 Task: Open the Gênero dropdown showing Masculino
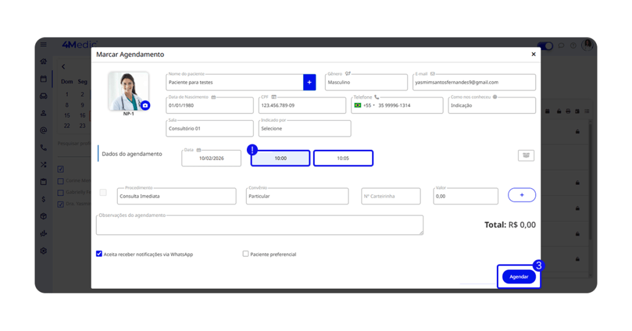pyautogui.click(x=366, y=82)
